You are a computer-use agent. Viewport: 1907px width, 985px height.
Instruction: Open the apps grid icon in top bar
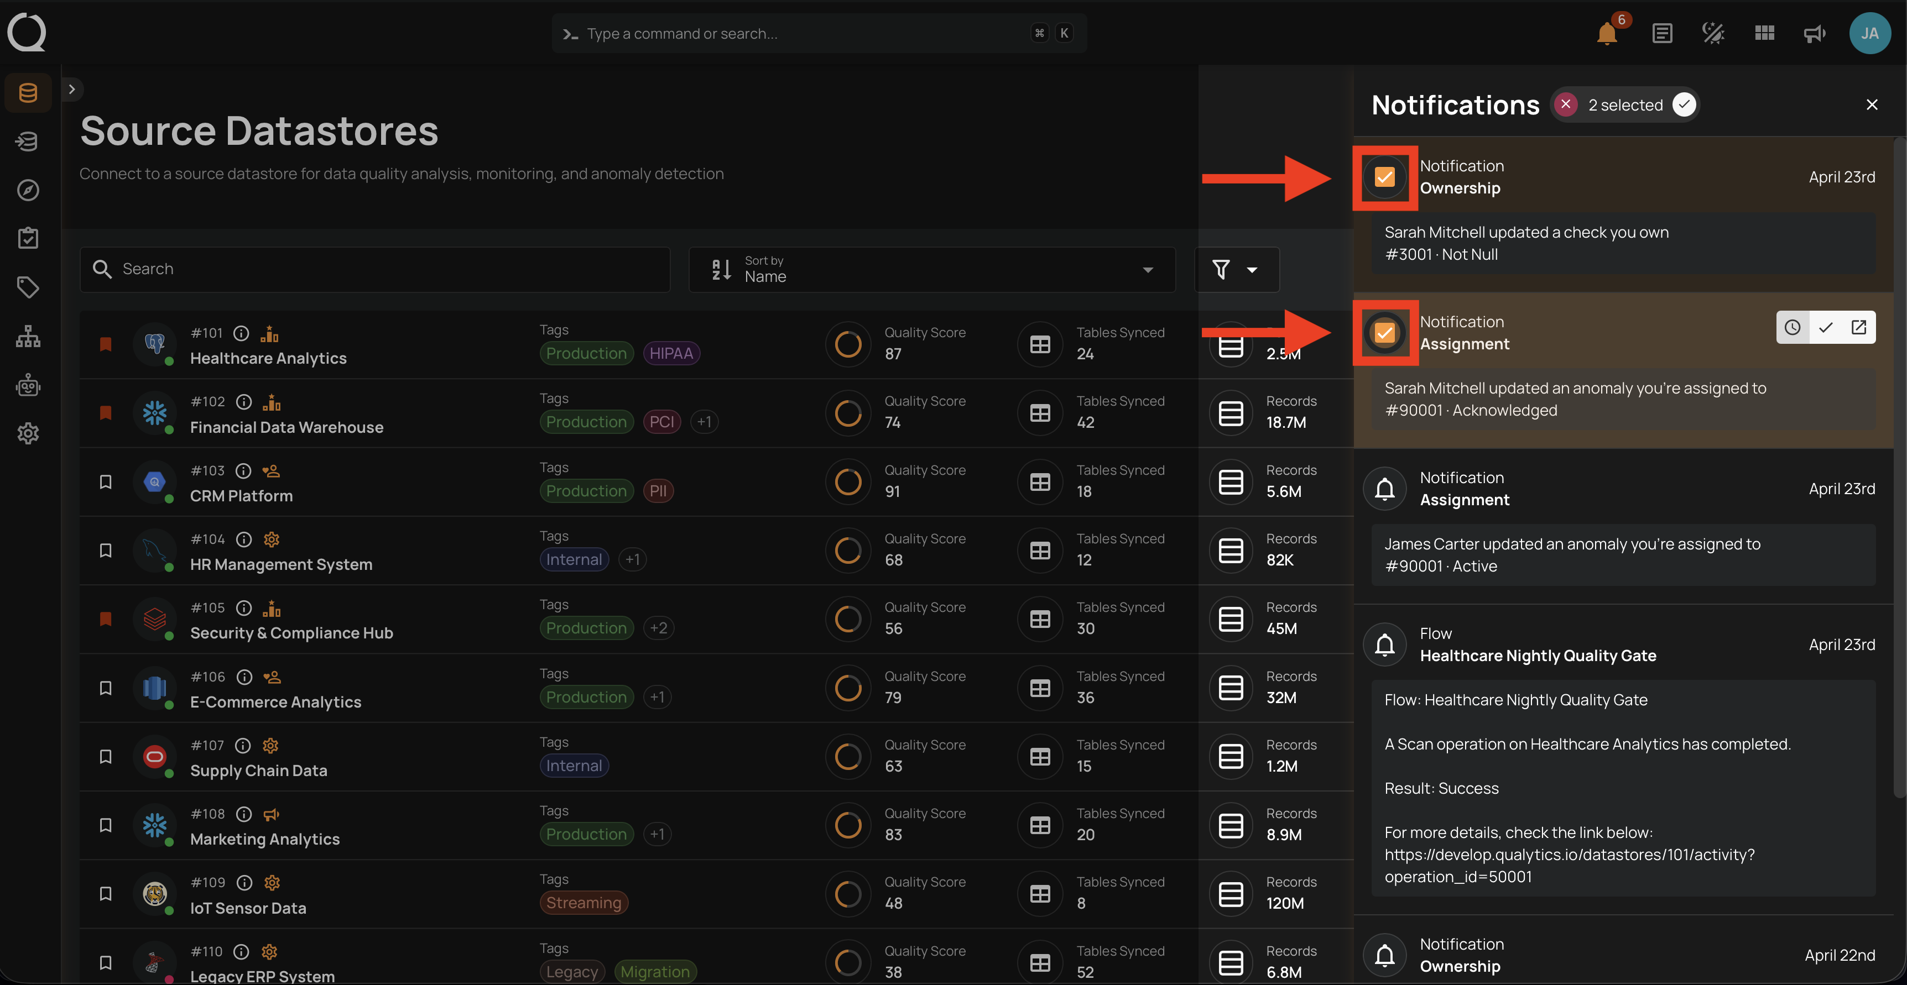coord(1764,33)
